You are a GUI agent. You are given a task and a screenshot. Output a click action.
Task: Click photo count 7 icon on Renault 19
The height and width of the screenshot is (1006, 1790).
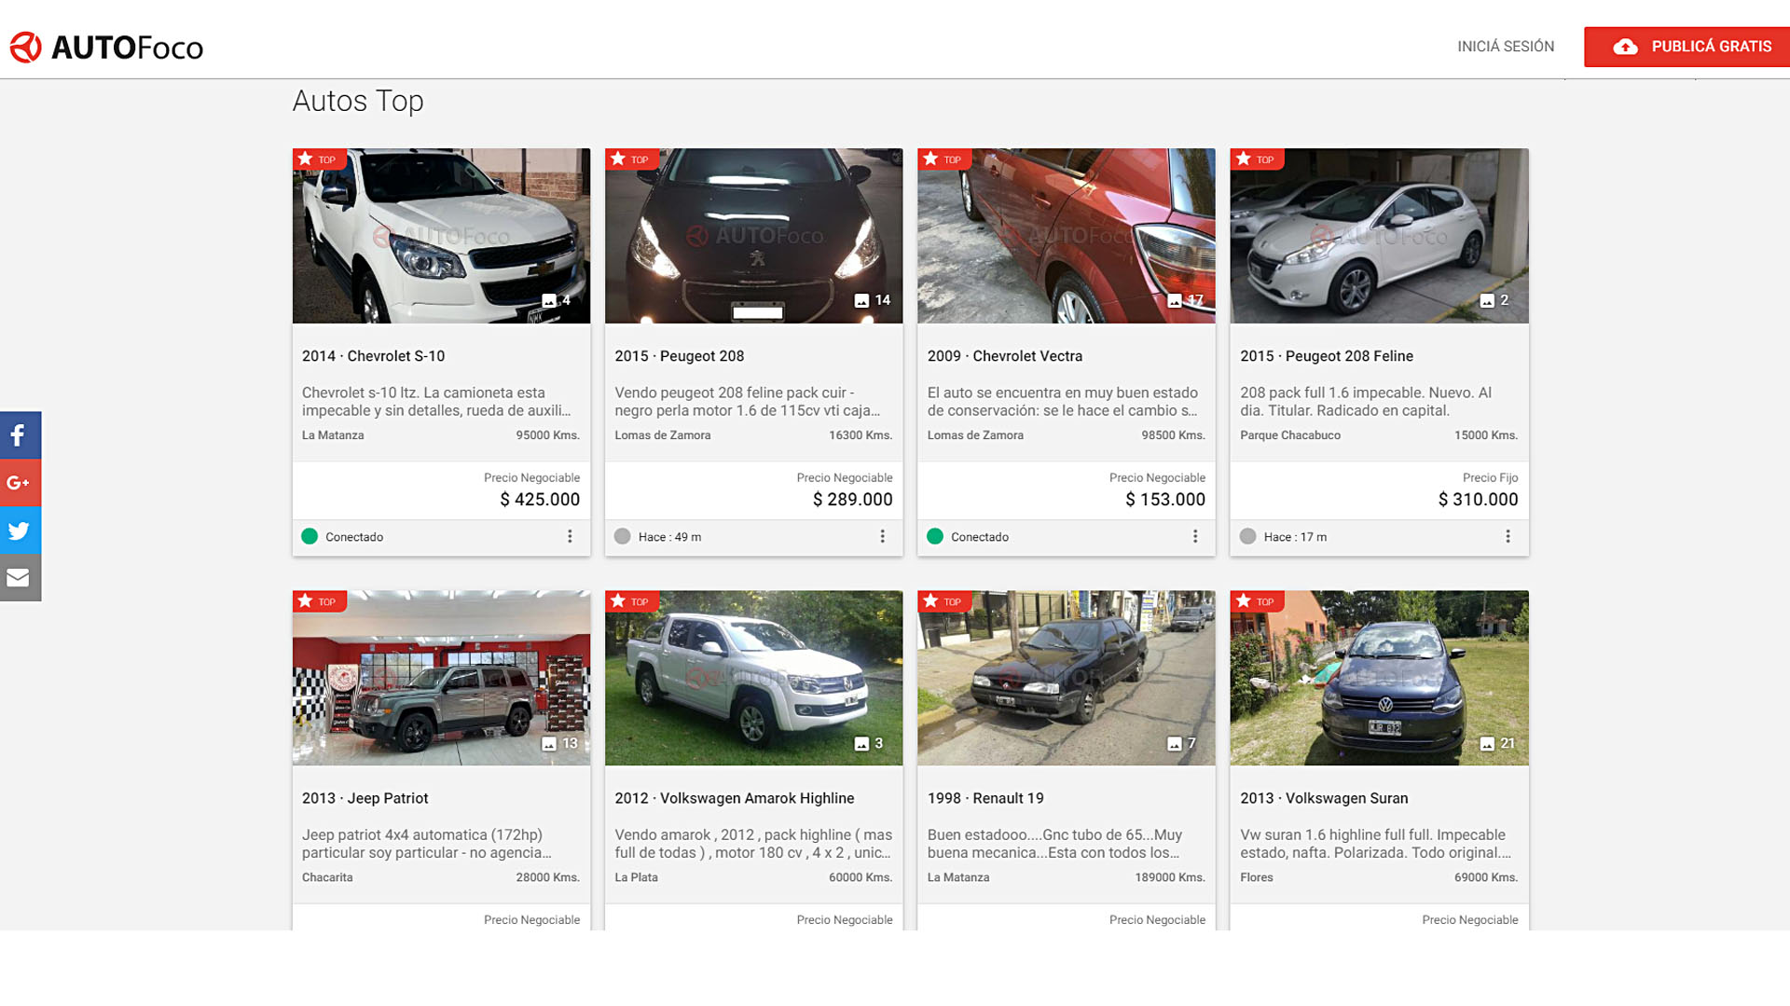[1182, 743]
